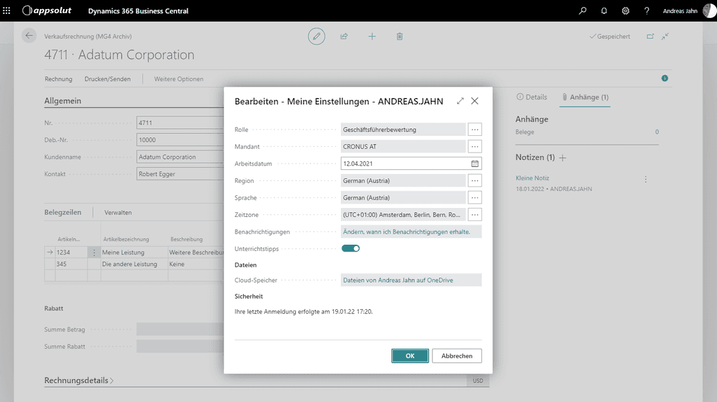Expand the Rechnungsdetails section
Screen dimensions: 717x402
pyautogui.click(x=79, y=381)
